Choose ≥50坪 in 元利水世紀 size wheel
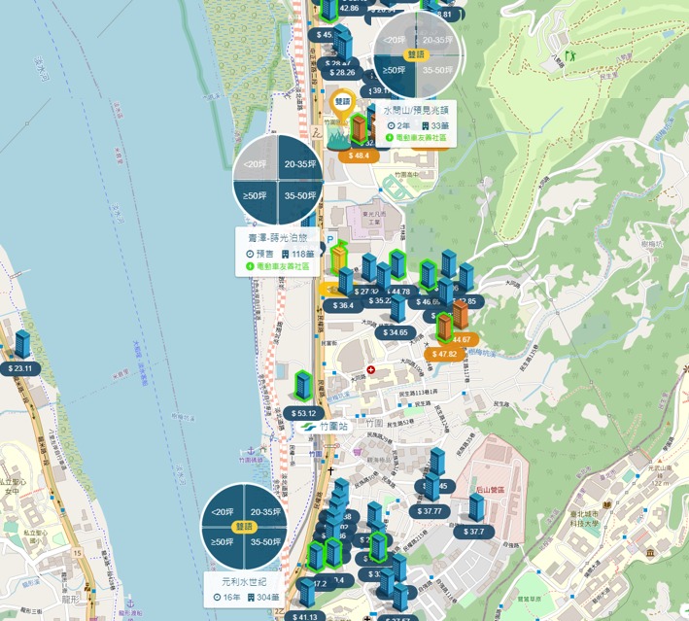This screenshot has height=621, width=689. [223, 542]
